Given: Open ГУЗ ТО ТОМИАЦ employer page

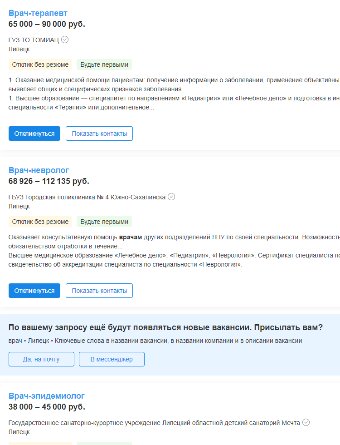Looking at the screenshot, I should (x=34, y=40).
